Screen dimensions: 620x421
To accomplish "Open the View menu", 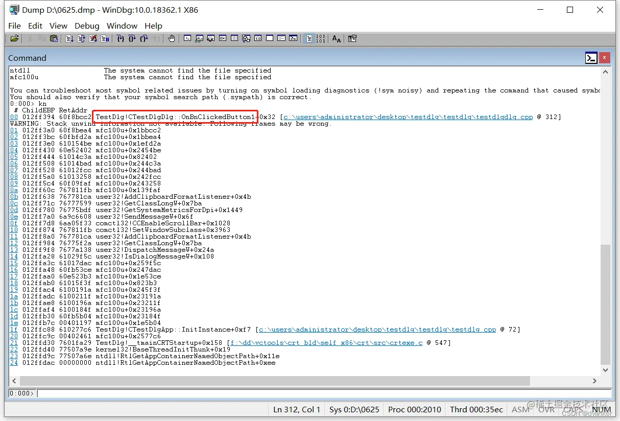I will [58, 26].
